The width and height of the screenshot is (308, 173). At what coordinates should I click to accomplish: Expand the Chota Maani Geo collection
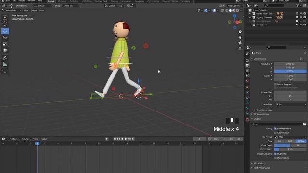pyautogui.click(x=250, y=14)
